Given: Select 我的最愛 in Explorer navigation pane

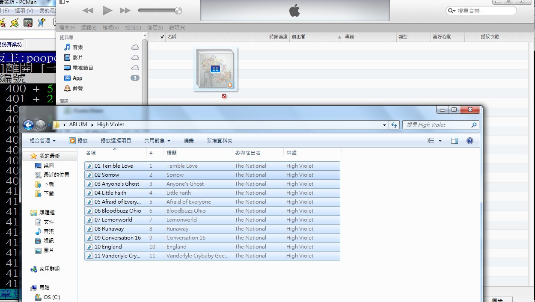Looking at the screenshot, I should (x=49, y=156).
